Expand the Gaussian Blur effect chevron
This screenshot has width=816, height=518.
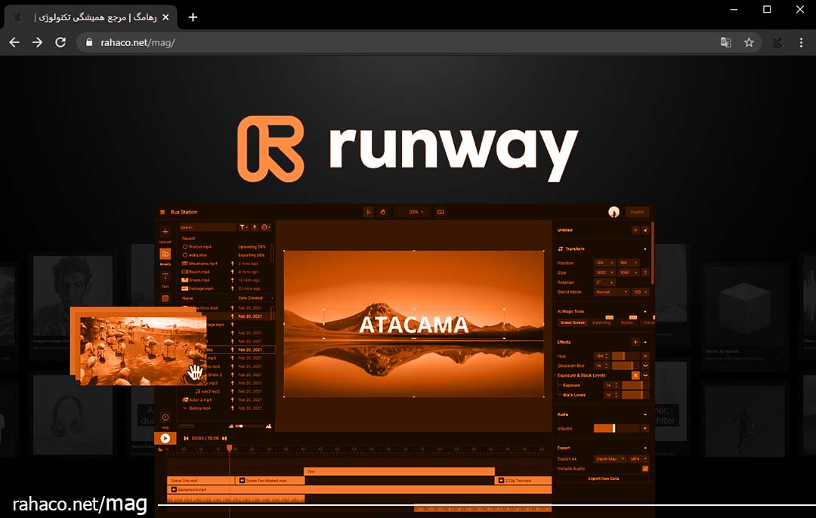click(x=645, y=365)
